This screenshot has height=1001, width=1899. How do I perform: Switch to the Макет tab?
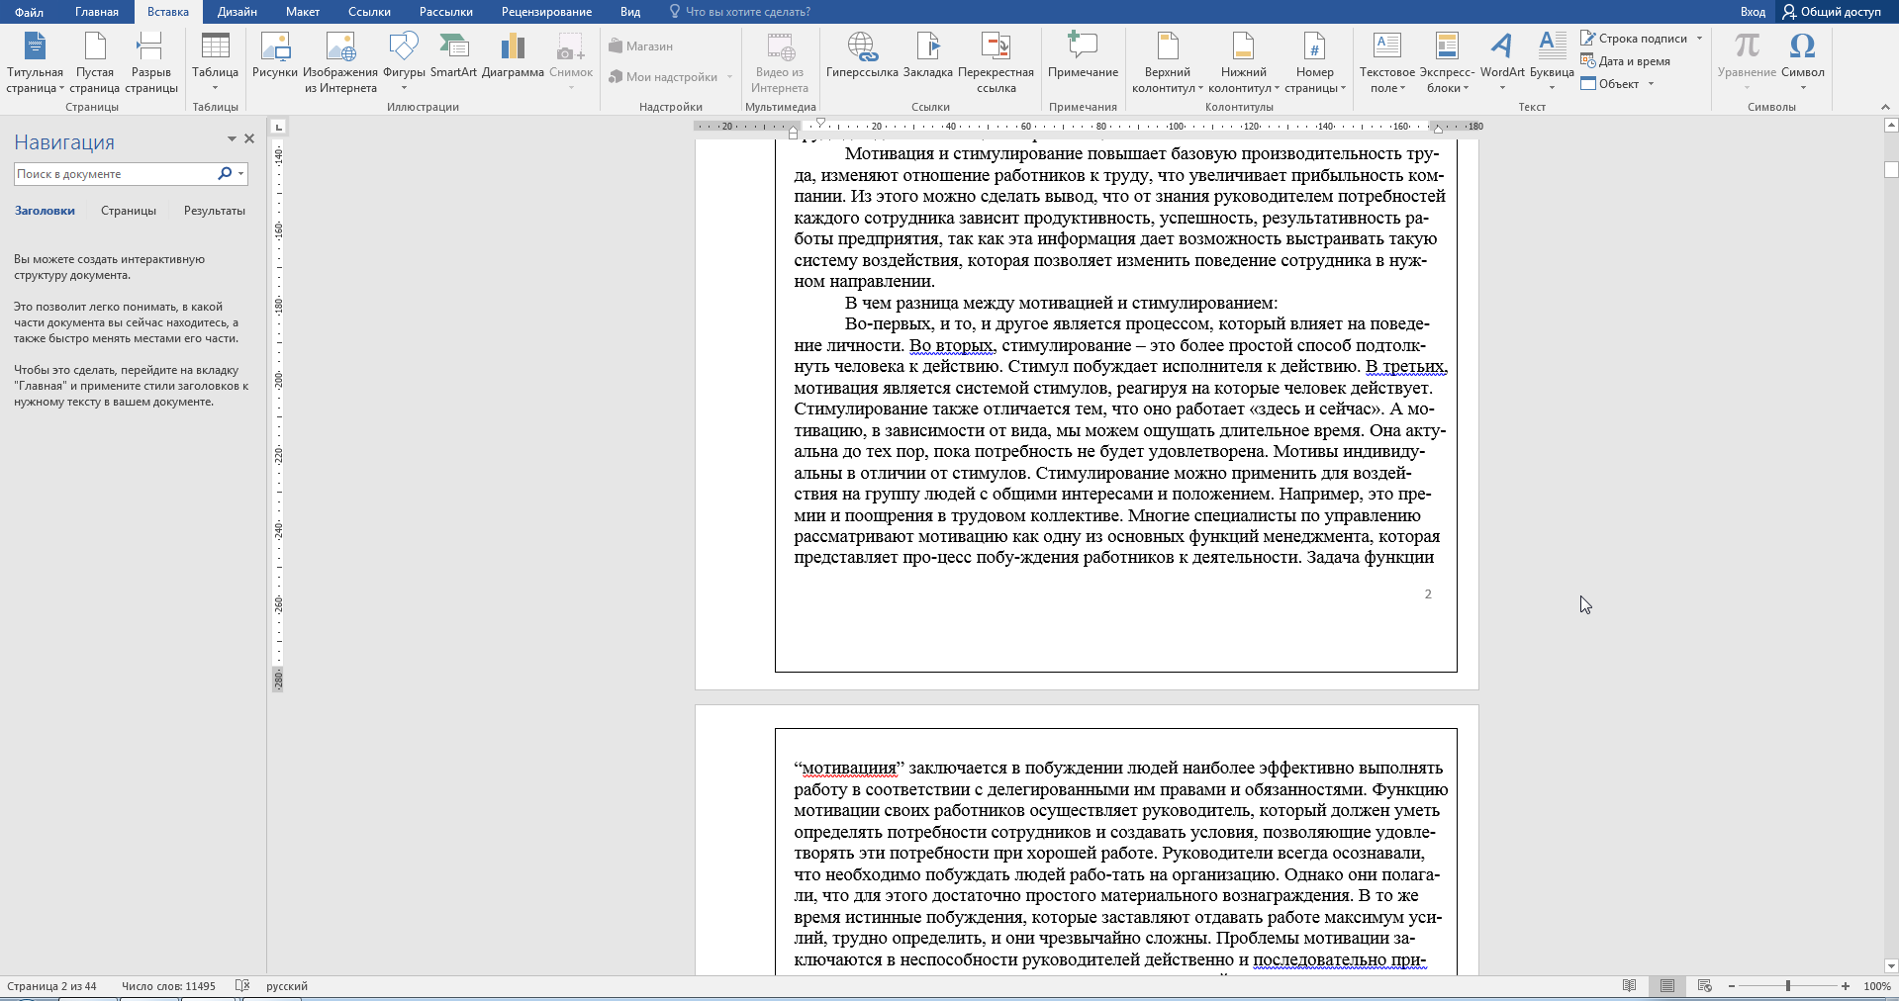tap(303, 12)
